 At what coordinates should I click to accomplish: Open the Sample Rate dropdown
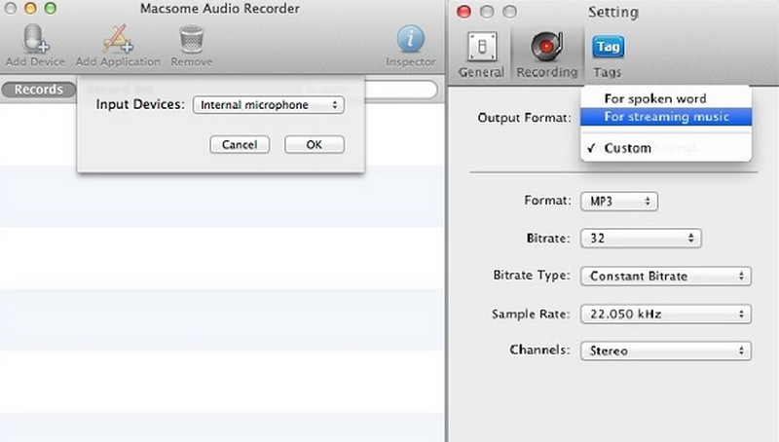pyautogui.click(x=666, y=314)
